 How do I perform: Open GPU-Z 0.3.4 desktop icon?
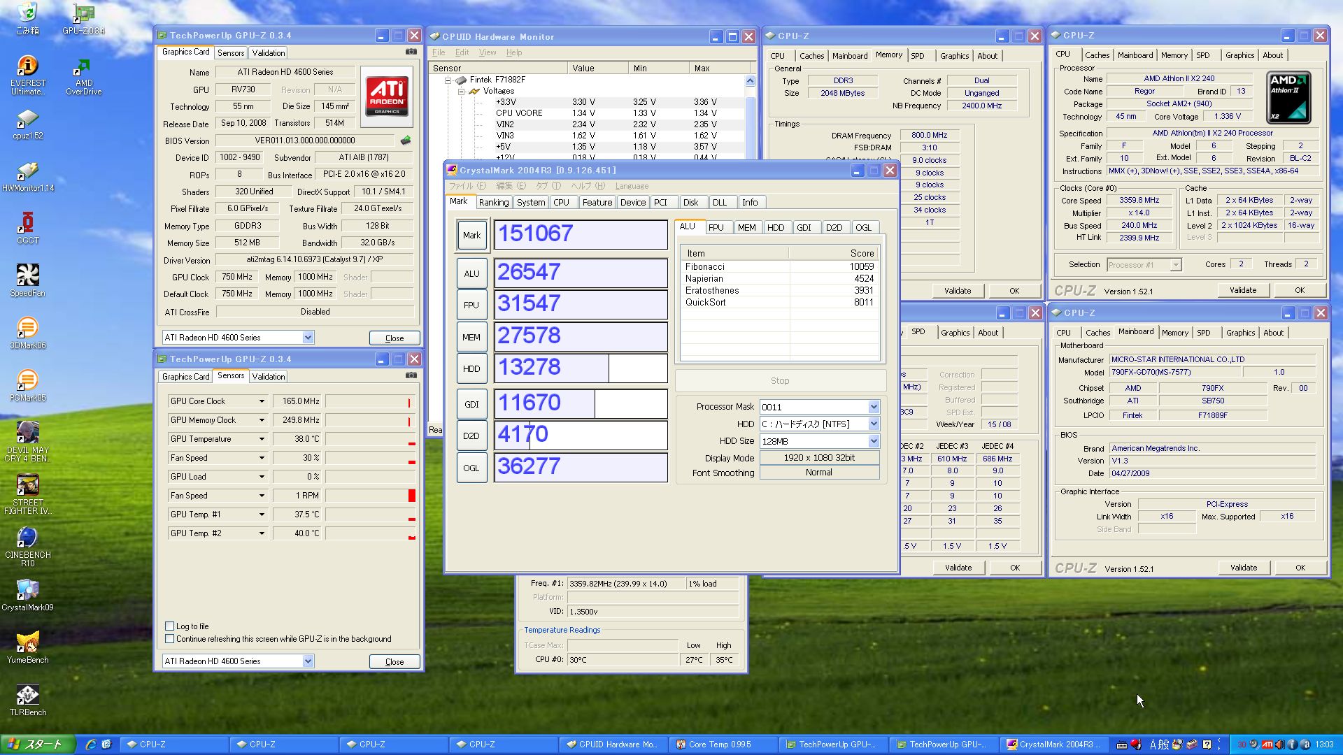point(83,17)
